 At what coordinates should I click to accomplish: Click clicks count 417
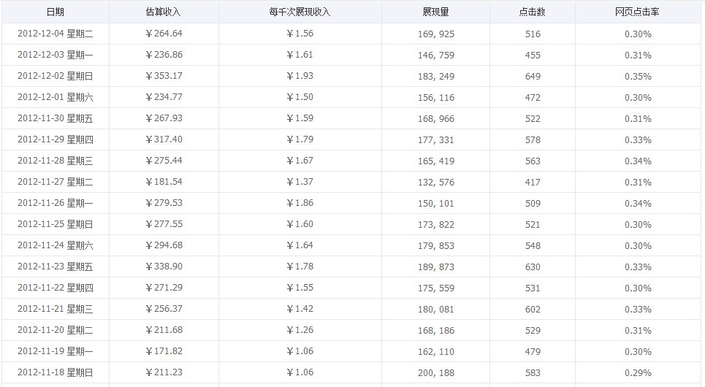533,182
